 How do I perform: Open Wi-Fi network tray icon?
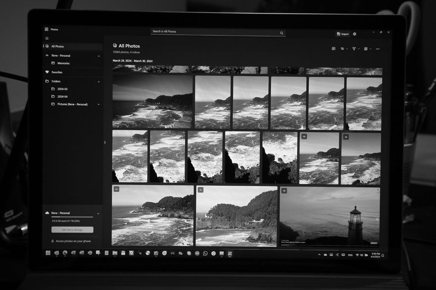pyautogui.click(x=357, y=255)
